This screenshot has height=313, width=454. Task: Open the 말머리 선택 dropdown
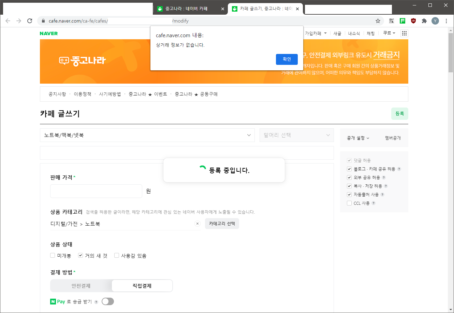point(297,135)
